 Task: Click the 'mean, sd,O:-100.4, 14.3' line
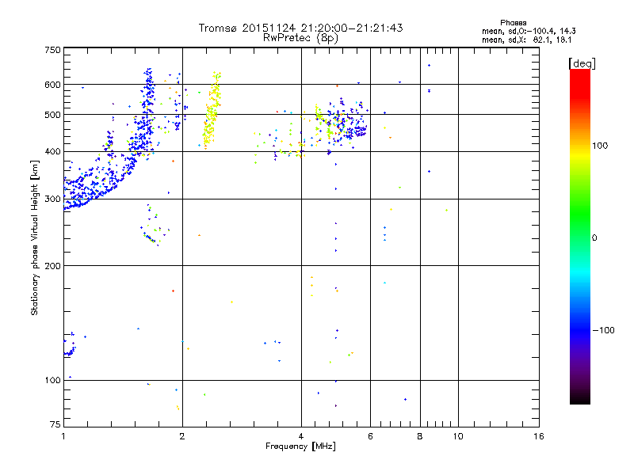(529, 31)
